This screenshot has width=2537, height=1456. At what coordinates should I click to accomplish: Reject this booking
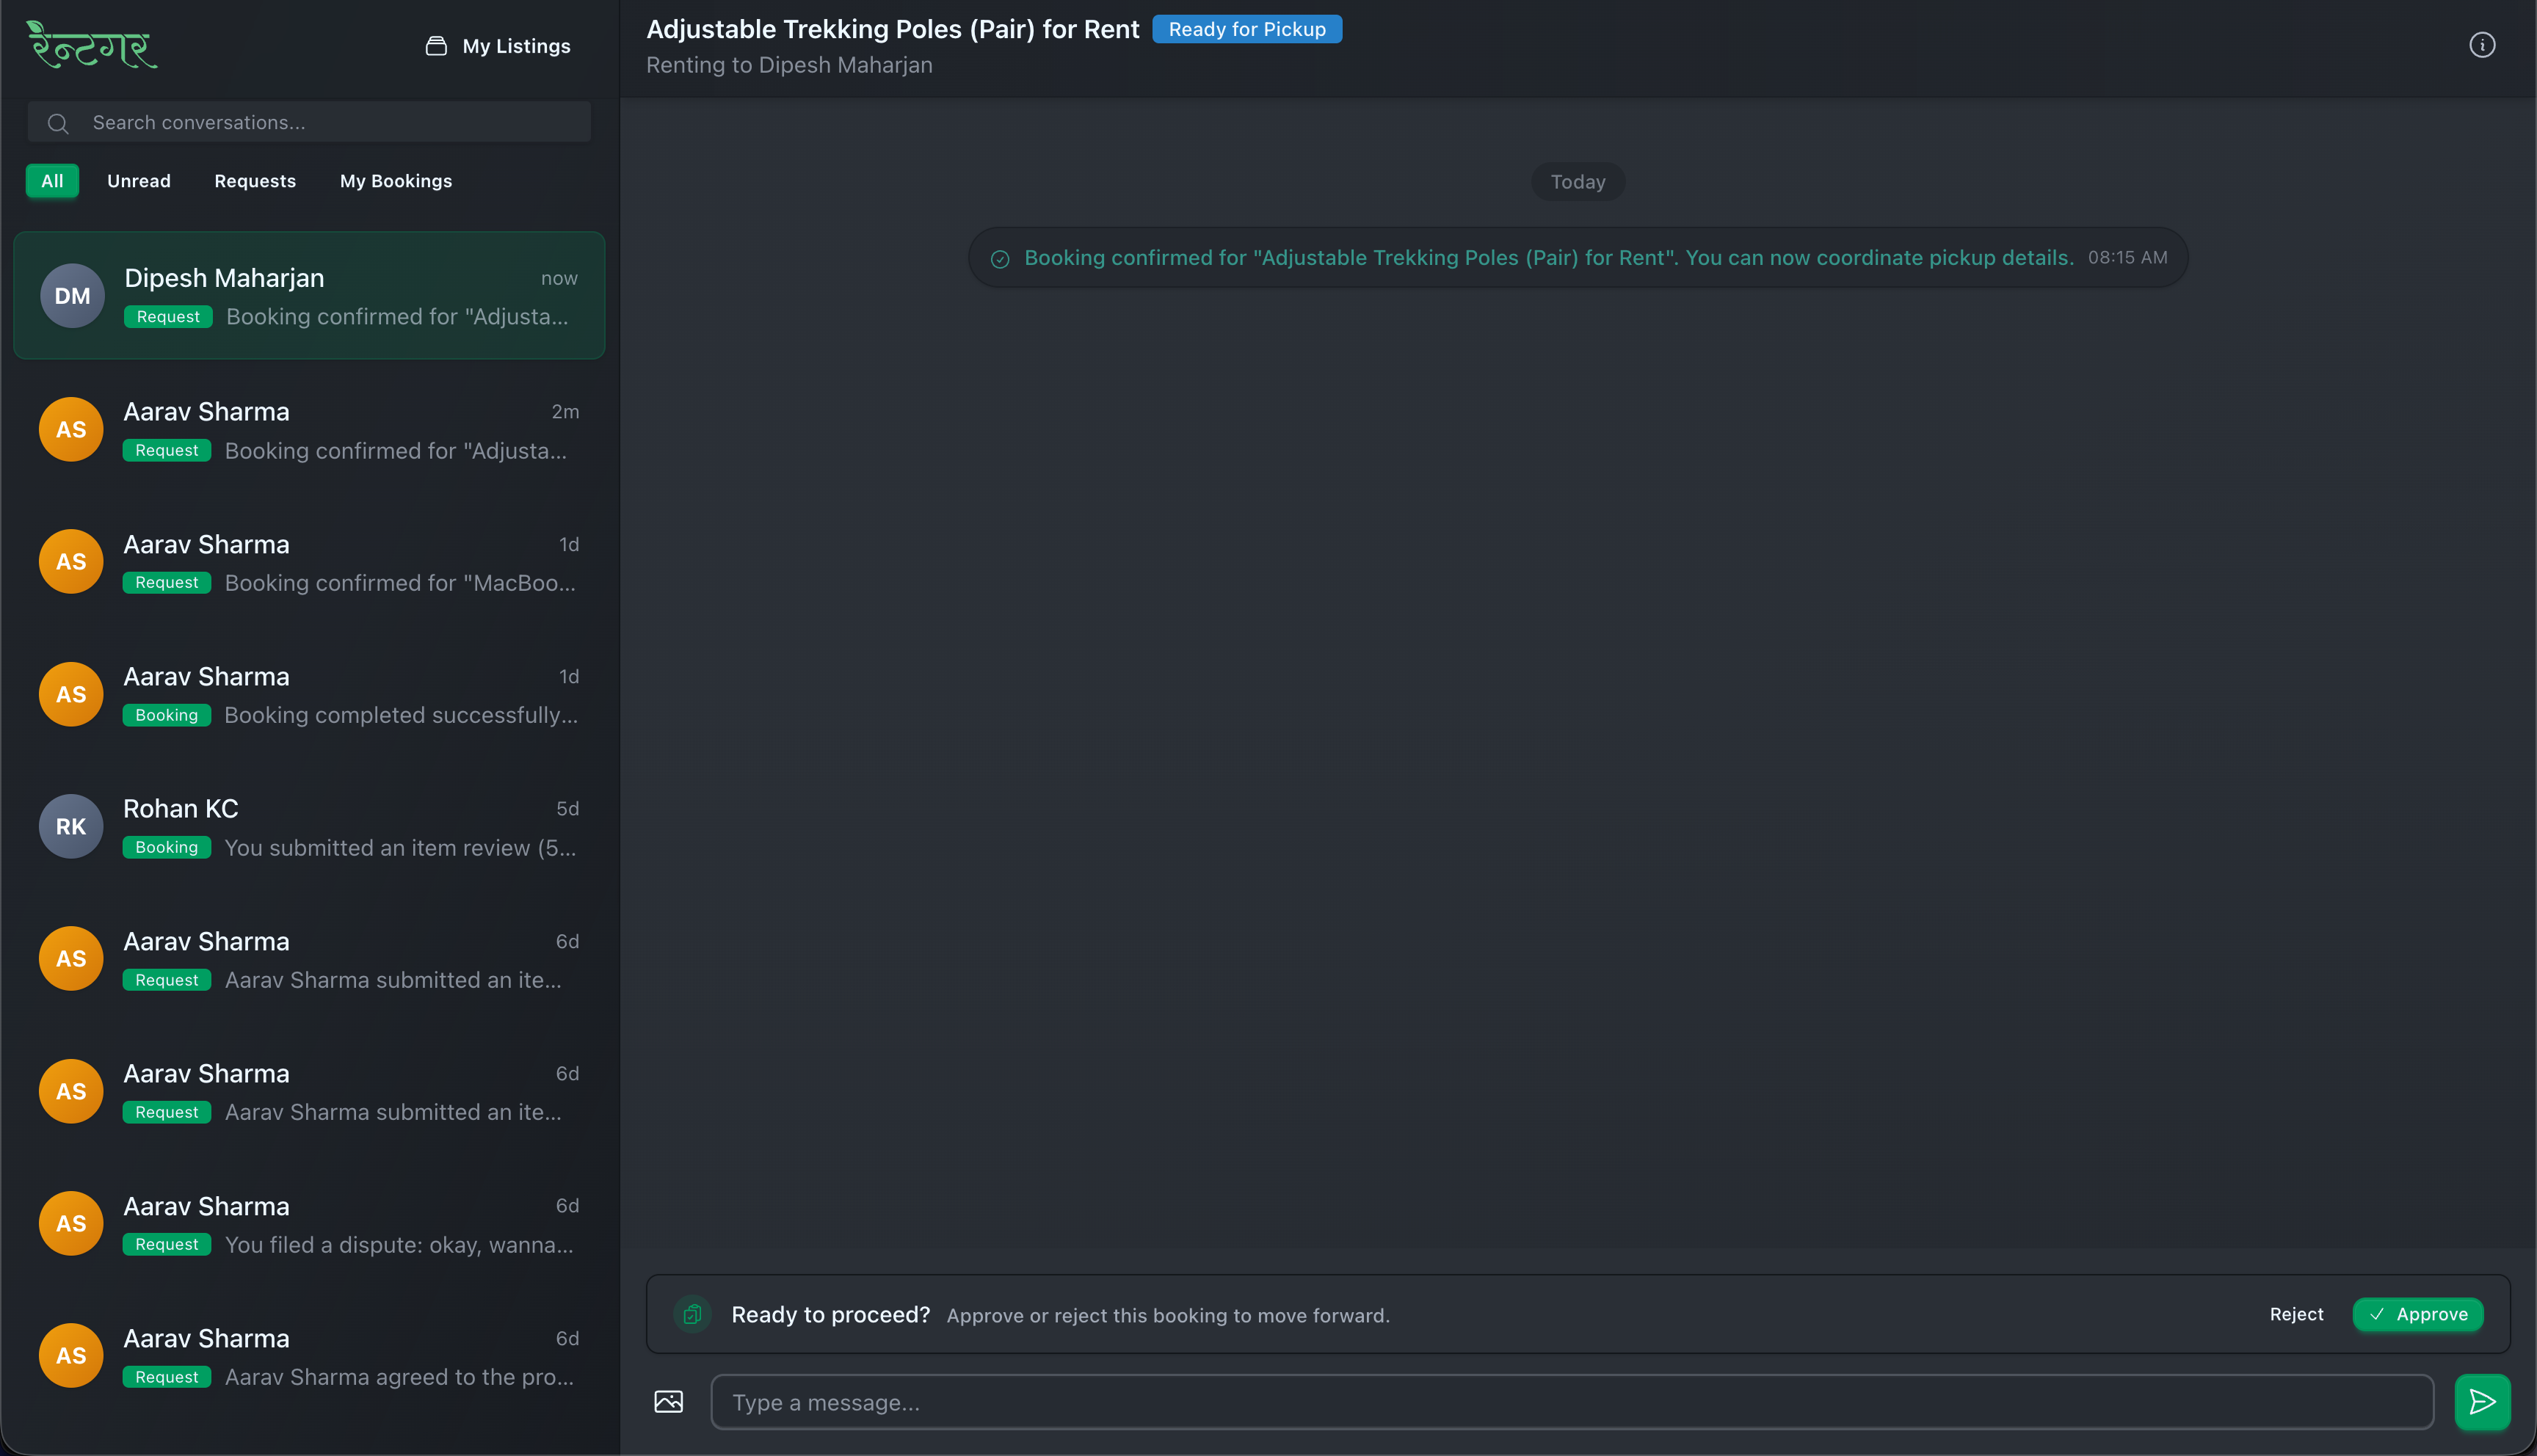(x=2296, y=1314)
